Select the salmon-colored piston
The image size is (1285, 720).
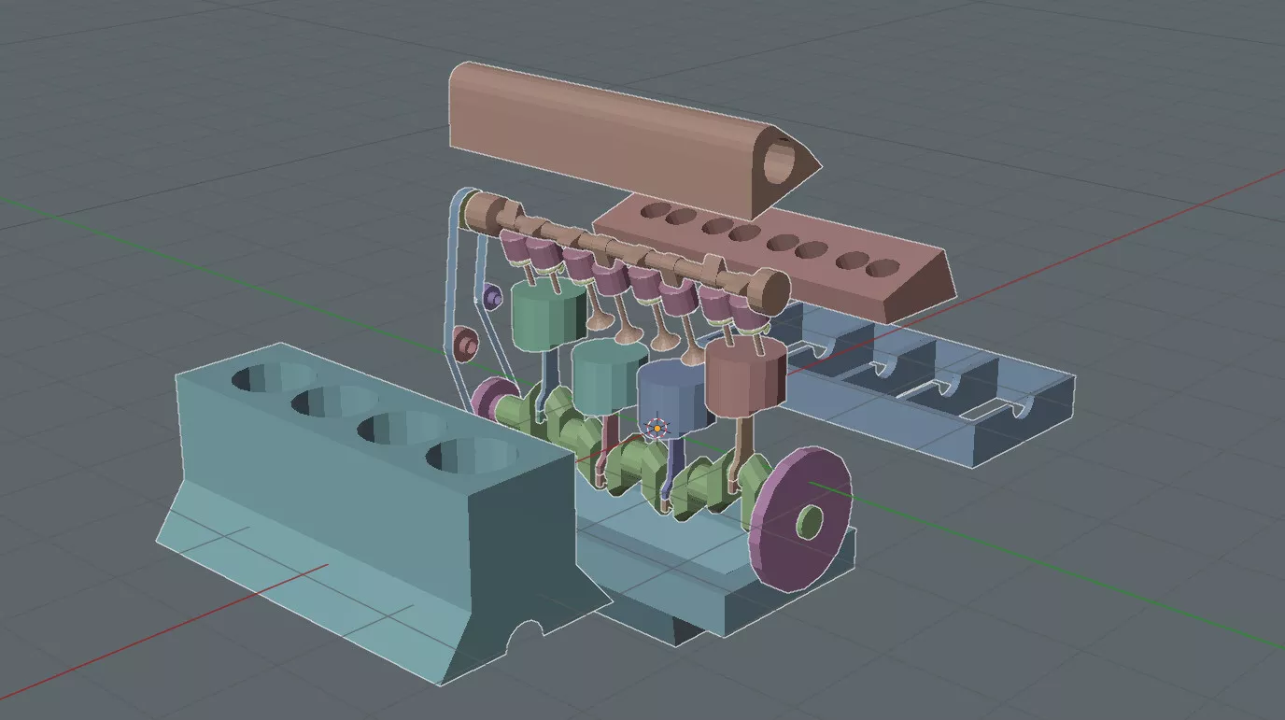click(744, 380)
